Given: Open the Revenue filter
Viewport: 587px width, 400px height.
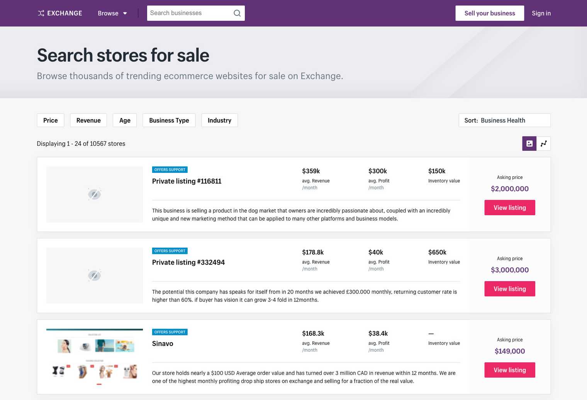Looking at the screenshot, I should tap(88, 120).
